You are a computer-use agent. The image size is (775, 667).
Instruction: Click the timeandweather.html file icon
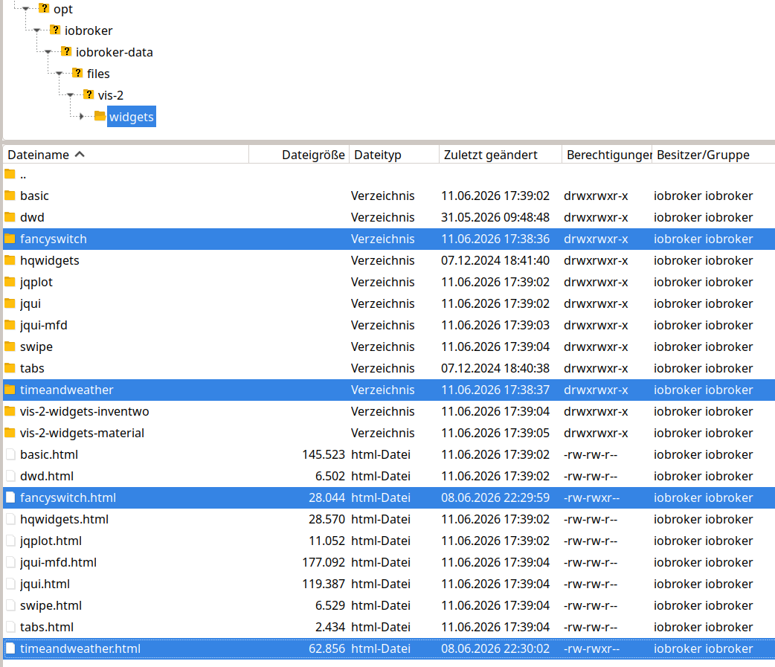[x=10, y=648]
